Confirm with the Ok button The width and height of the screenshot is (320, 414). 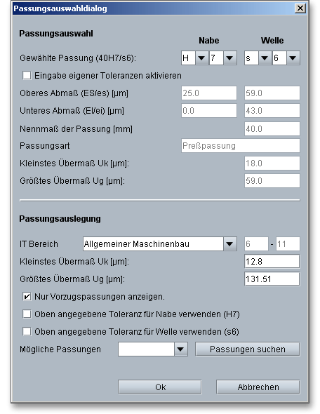(160, 387)
